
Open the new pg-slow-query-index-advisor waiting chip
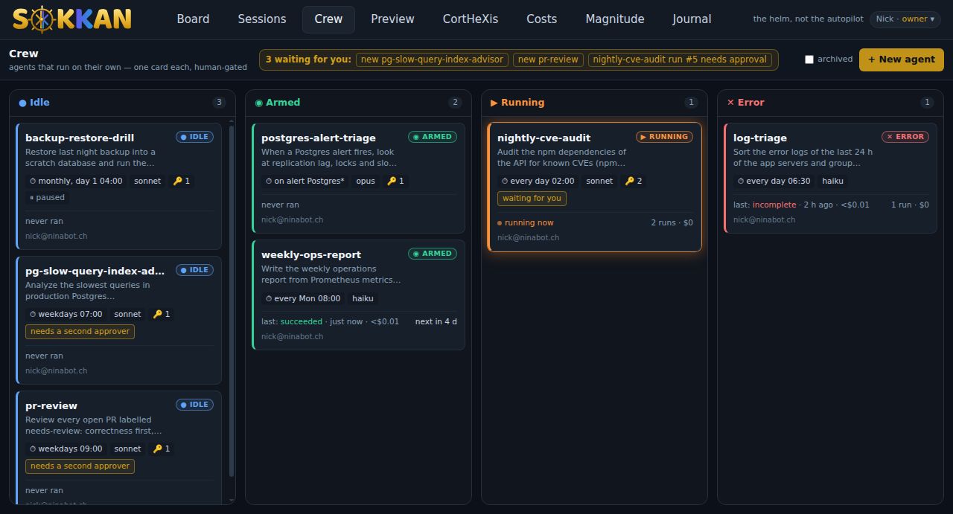[x=432, y=60]
